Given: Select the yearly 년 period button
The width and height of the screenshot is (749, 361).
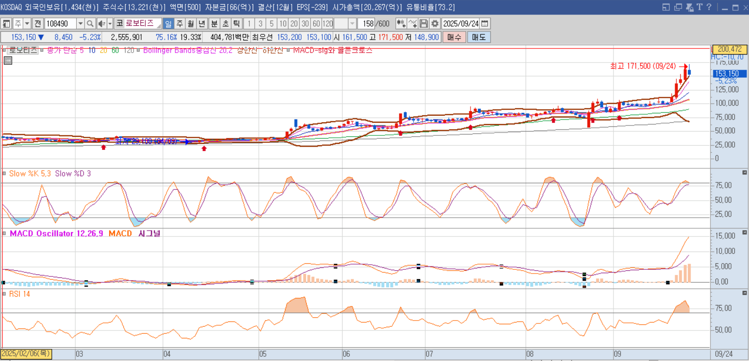Looking at the screenshot, I should pos(202,24).
